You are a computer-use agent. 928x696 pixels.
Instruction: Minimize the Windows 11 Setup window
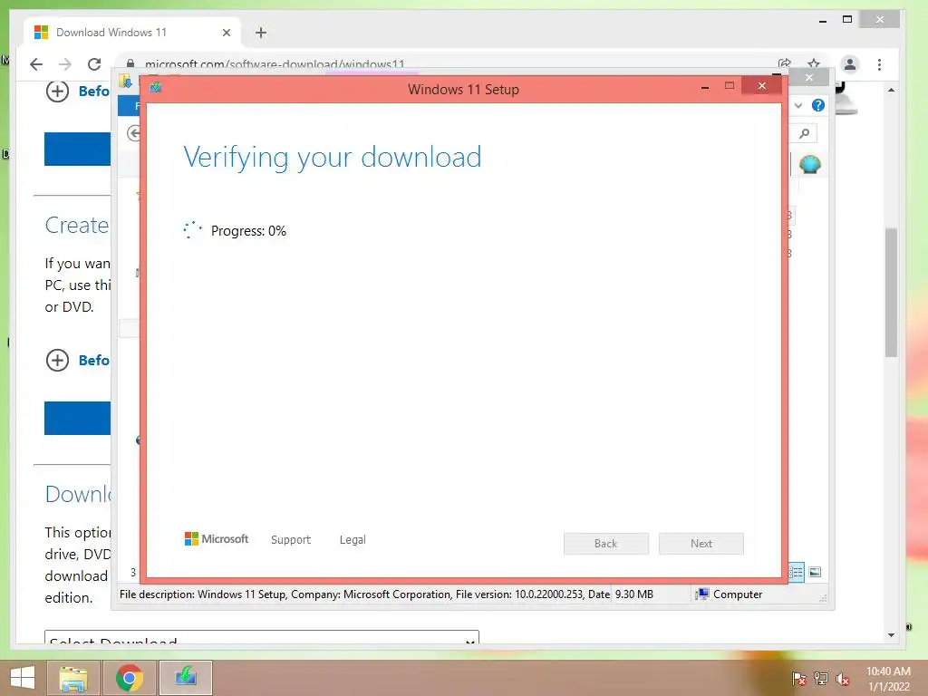705,87
